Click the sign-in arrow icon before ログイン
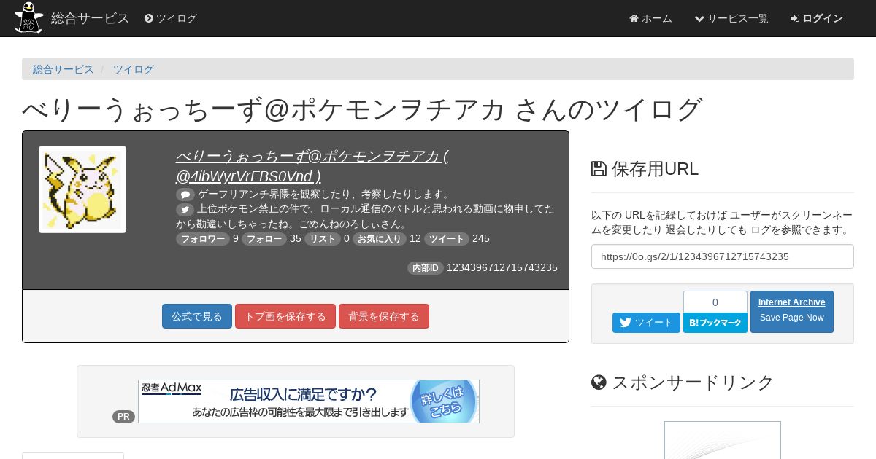Screen dimensions: 876x459 point(795,18)
